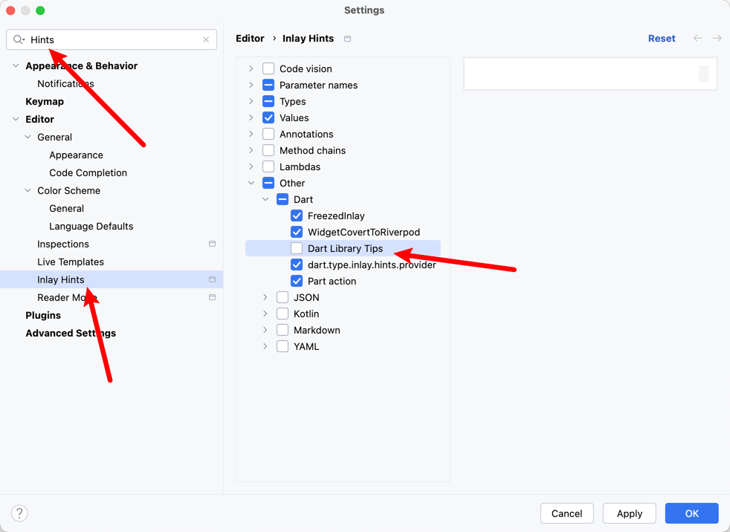Click the preview pane scrollbar thumb
This screenshot has height=532, width=730.
tap(703, 74)
